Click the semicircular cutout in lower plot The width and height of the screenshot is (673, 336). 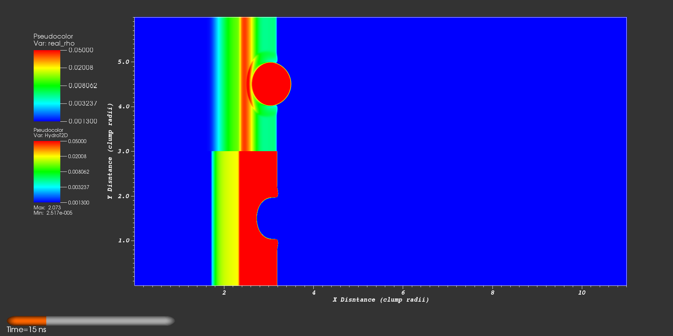tap(267, 219)
